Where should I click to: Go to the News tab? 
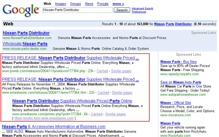click(89, 4)
